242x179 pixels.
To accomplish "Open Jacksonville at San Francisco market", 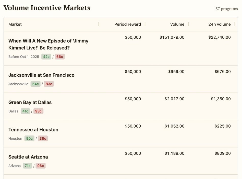I will coord(41,75).
